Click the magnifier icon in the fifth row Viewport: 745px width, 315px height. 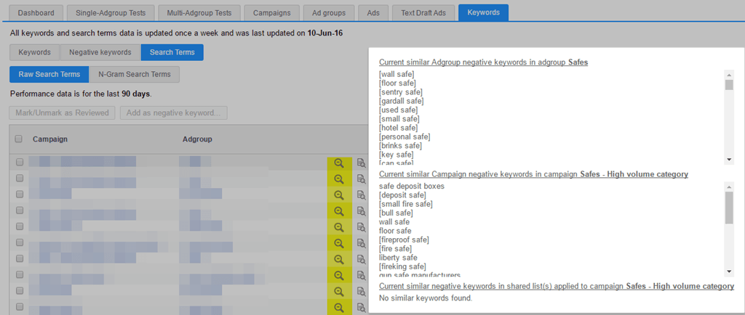(338, 227)
